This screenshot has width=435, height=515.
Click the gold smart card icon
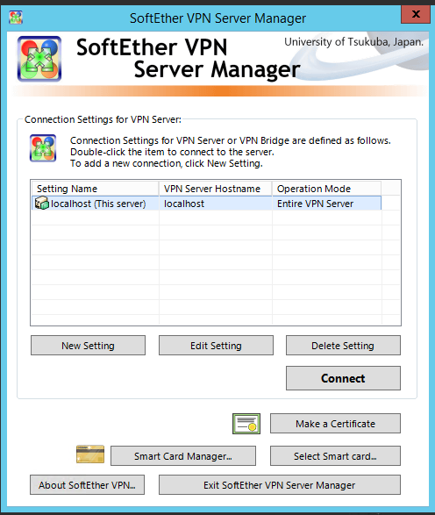(90, 454)
